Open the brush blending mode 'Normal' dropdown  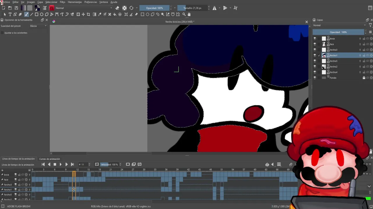pos(84,8)
